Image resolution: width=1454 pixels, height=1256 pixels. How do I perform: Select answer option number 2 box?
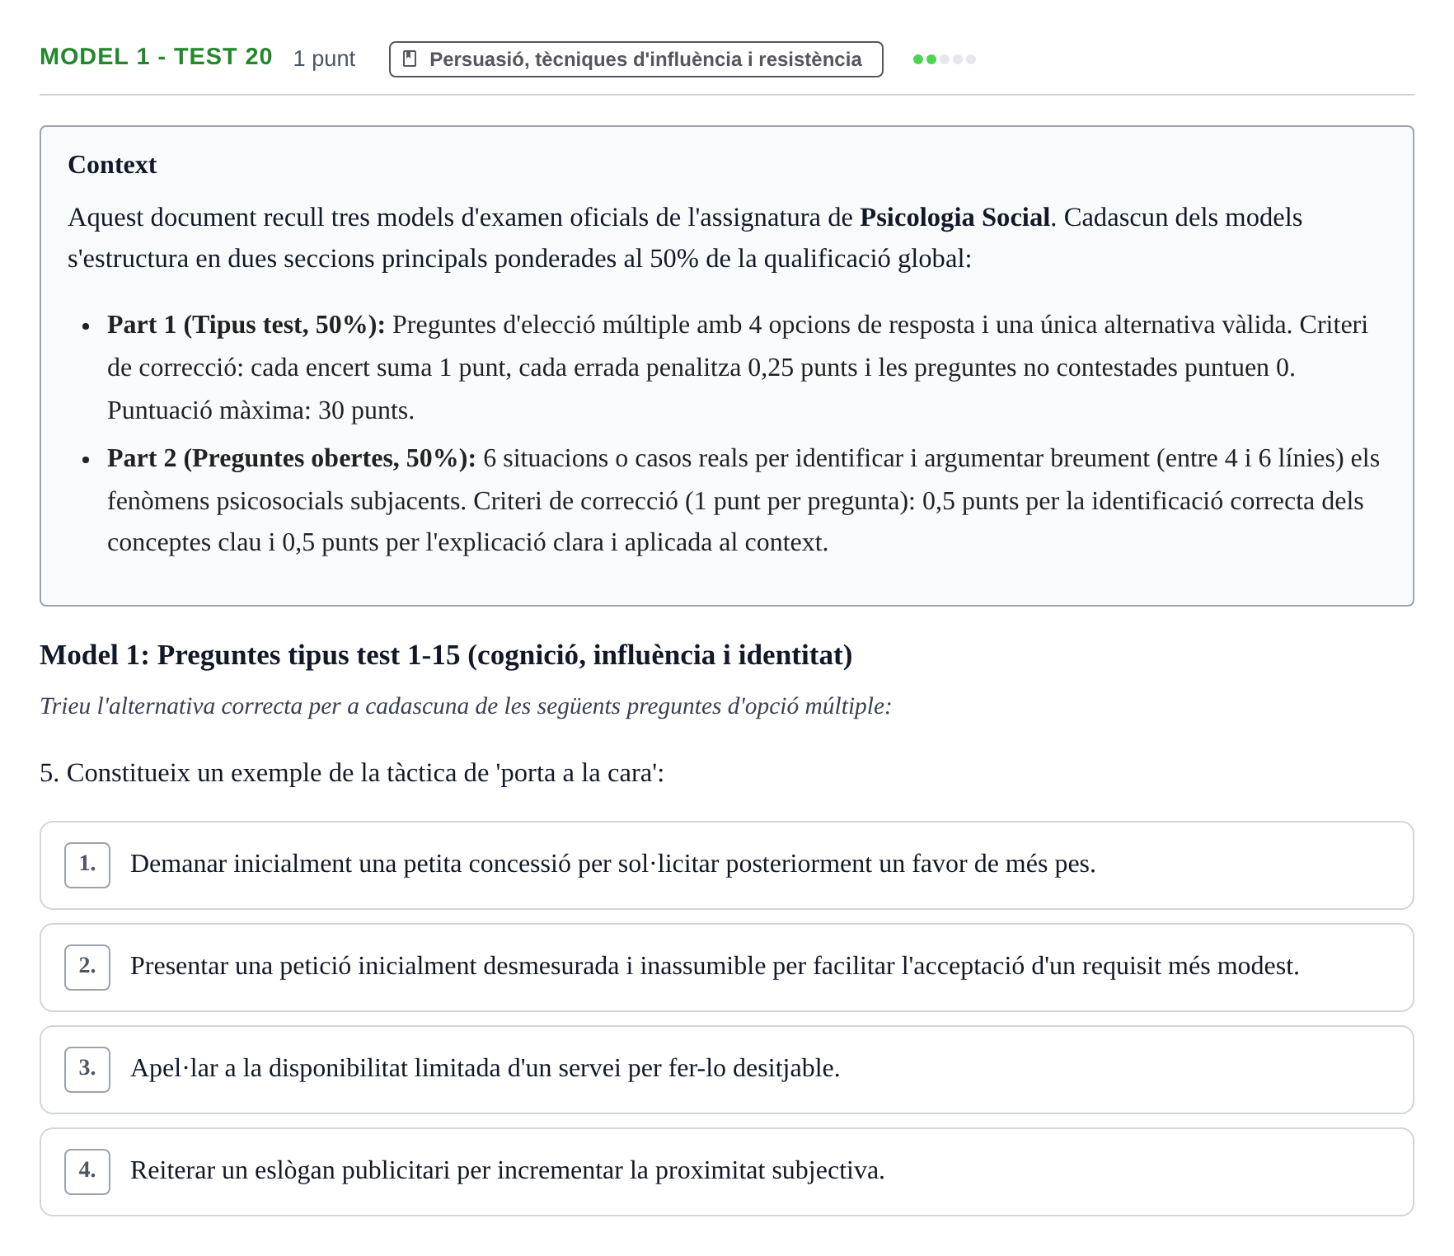pyautogui.click(x=87, y=967)
